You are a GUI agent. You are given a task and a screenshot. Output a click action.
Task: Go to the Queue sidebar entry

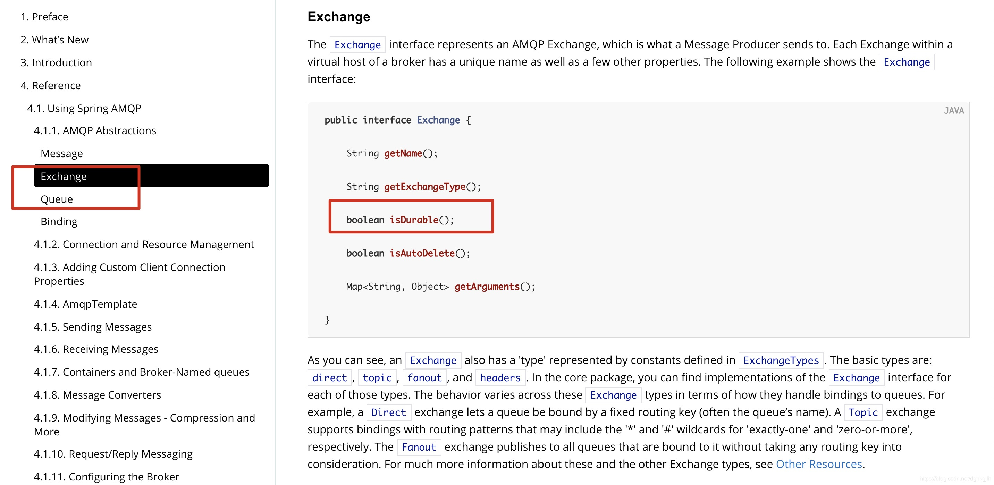[x=57, y=199]
